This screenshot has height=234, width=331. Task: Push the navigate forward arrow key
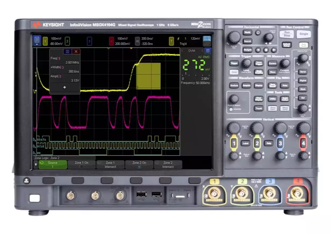274,50
